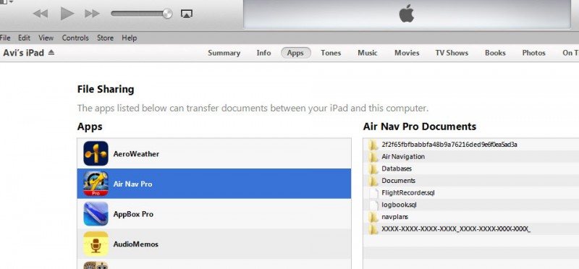Switch to the Music tab
This screenshot has width=579, height=269.
[368, 53]
